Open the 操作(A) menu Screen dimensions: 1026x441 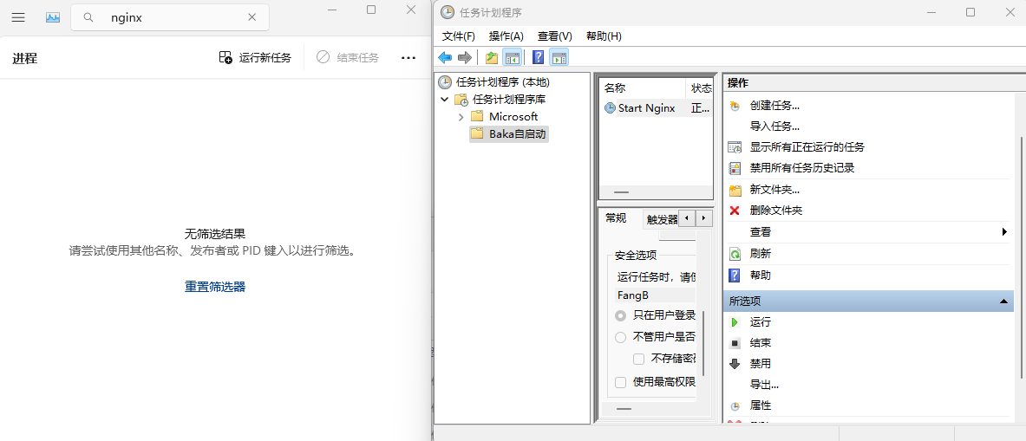(x=506, y=36)
